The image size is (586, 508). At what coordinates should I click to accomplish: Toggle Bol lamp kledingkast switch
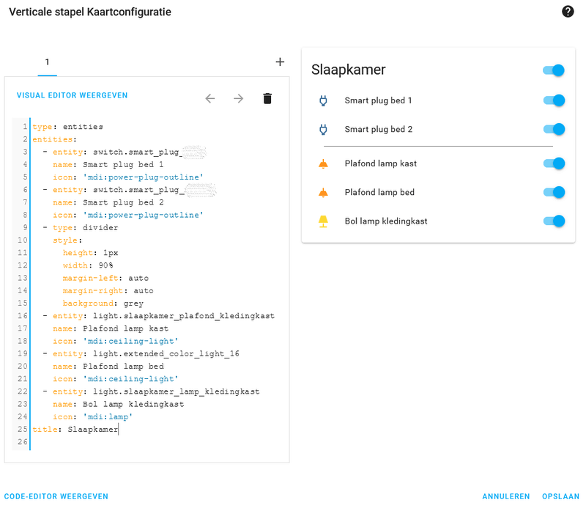coord(554,221)
